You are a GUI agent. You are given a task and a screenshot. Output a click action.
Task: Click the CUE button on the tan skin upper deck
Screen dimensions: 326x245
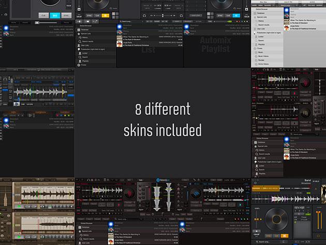[27, 207]
